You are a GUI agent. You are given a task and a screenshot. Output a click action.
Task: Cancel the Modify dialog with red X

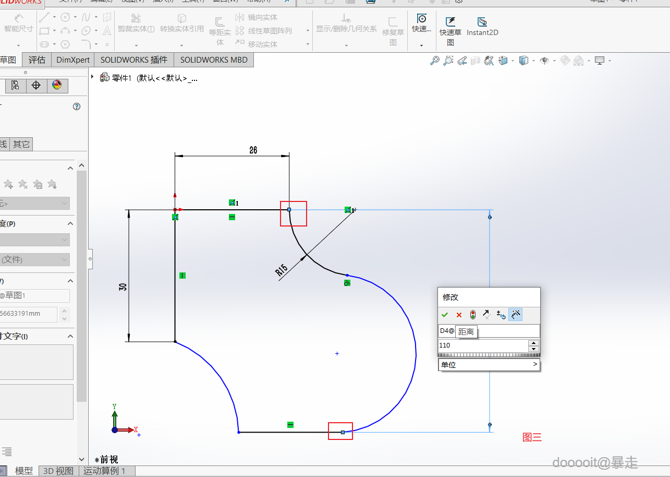[459, 315]
